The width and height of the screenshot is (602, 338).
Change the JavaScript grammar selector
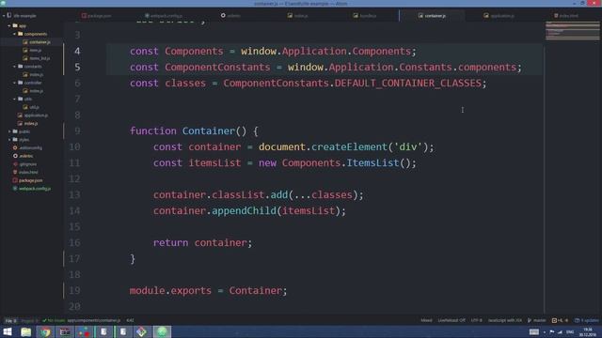pyautogui.click(x=505, y=320)
